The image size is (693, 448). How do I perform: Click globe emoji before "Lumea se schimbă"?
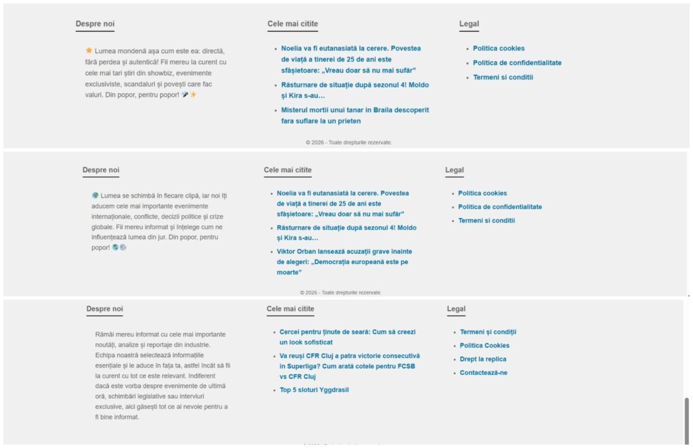pos(95,196)
